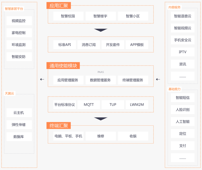
Task: Select the 家电控制 box
Action: coord(19,33)
